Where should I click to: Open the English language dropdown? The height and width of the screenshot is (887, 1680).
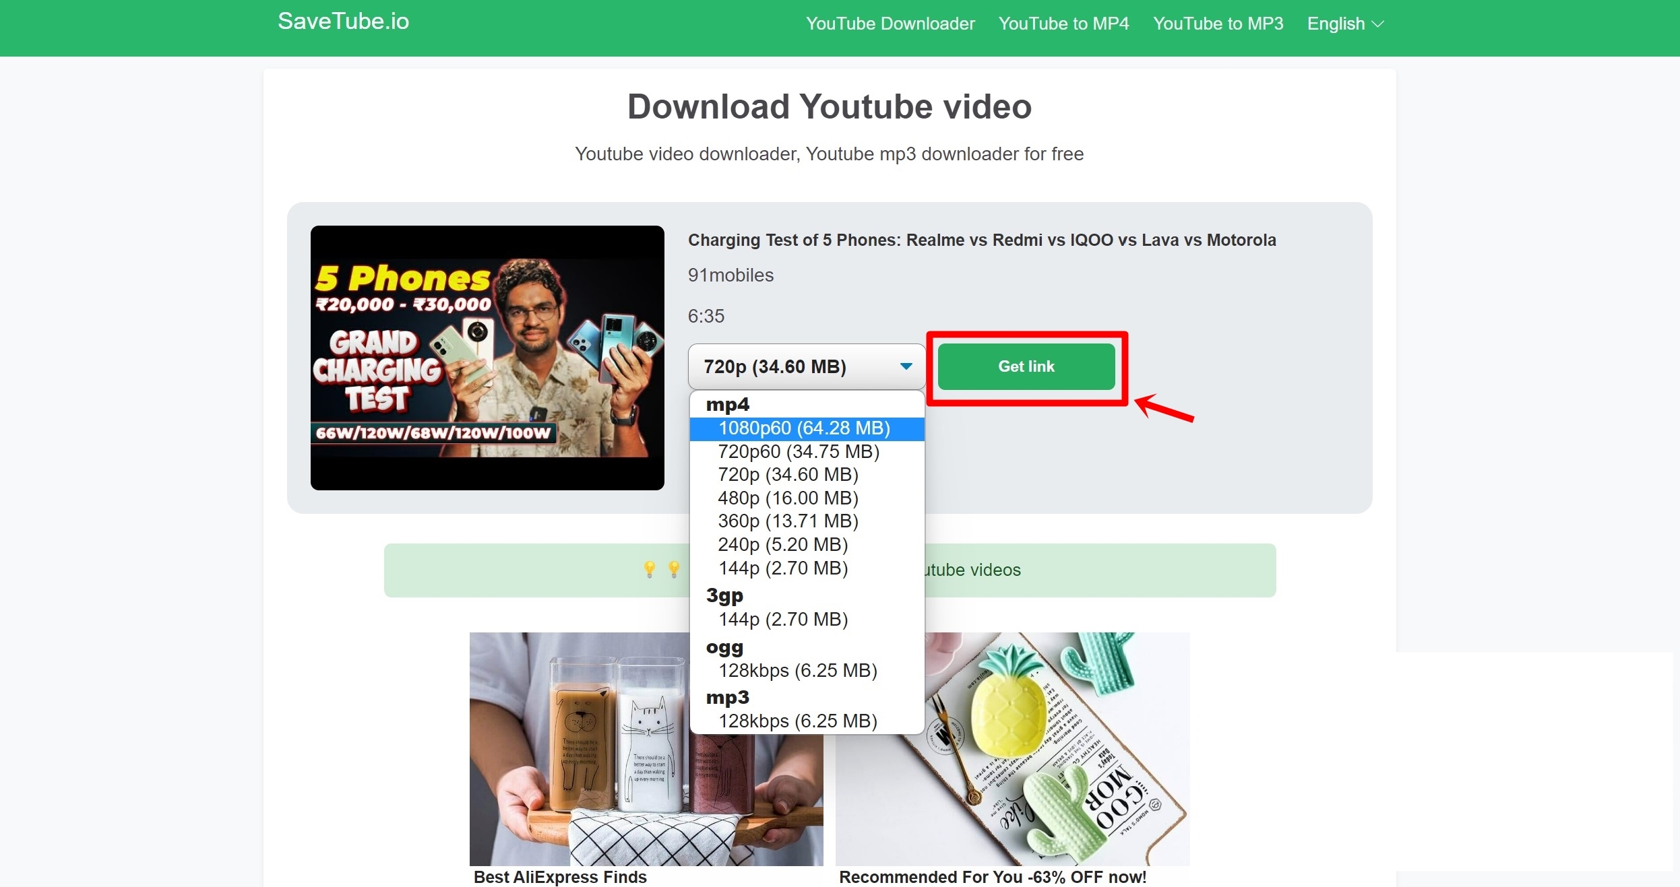[1344, 24]
